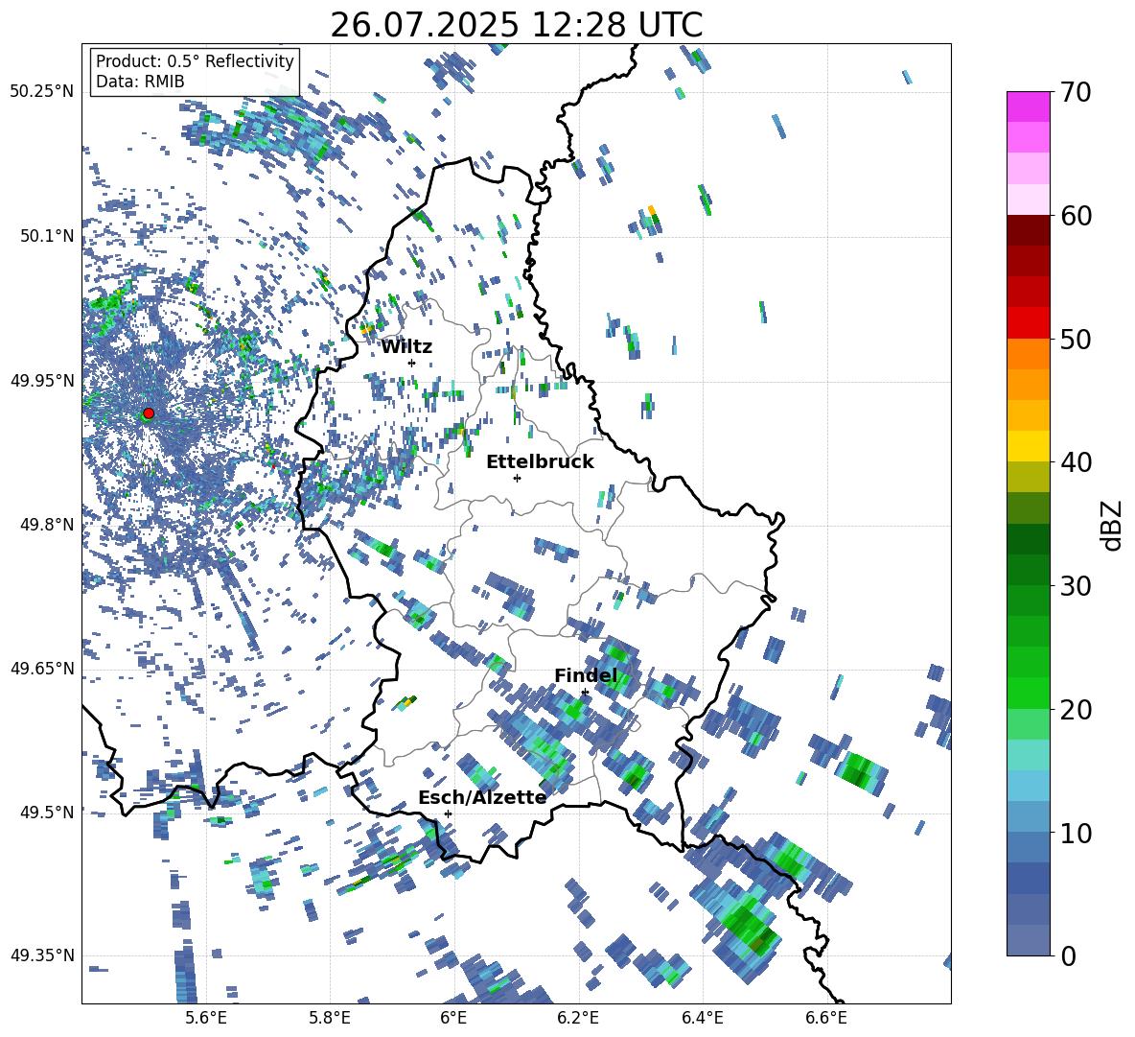Pick the orange swatch just below 50
Viewport: 1135px width, 1037px height.
1028,354
